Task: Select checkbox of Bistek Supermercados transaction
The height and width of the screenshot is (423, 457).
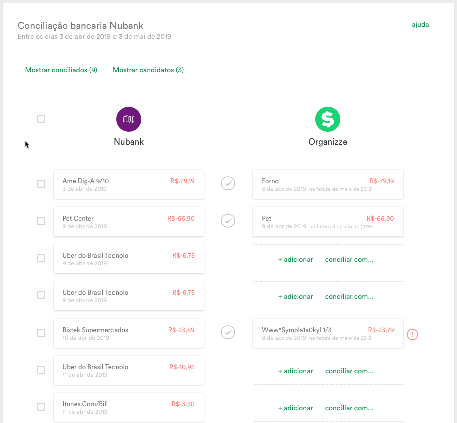Action: coord(41,333)
